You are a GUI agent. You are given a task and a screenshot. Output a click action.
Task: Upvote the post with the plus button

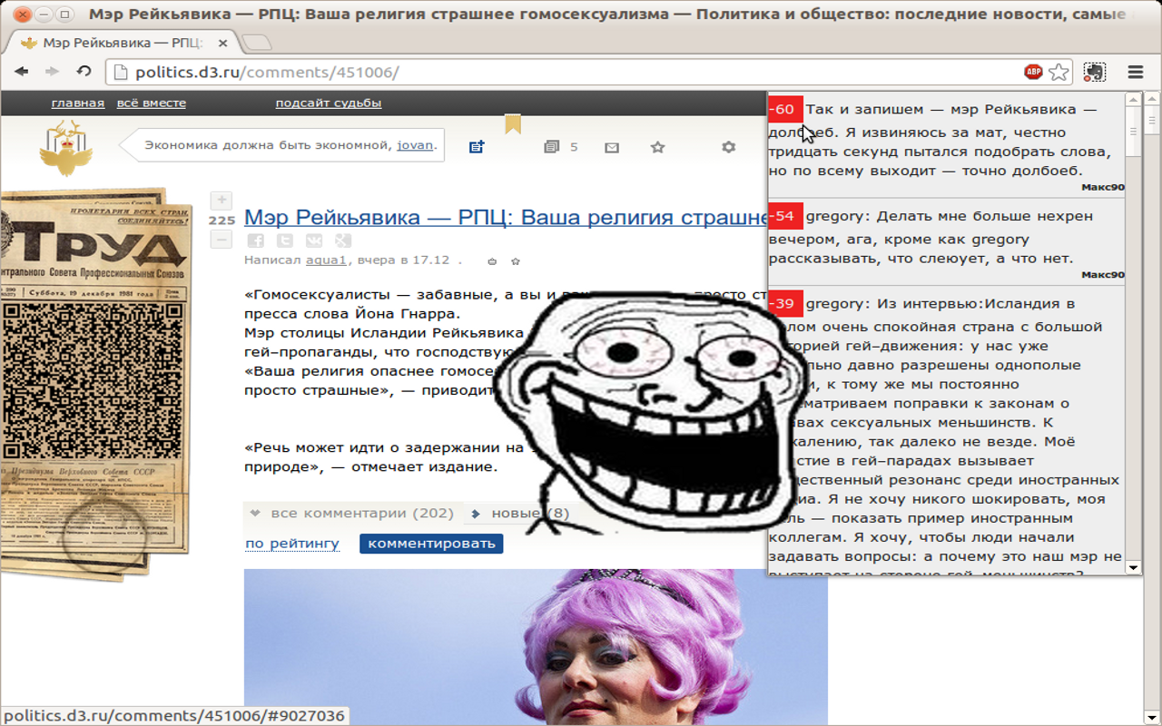point(222,201)
